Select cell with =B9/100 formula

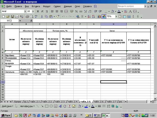pyautogui.click(x=26, y=74)
